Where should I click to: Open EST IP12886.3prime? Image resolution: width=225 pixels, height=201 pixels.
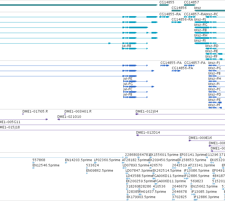pos(206,197)
